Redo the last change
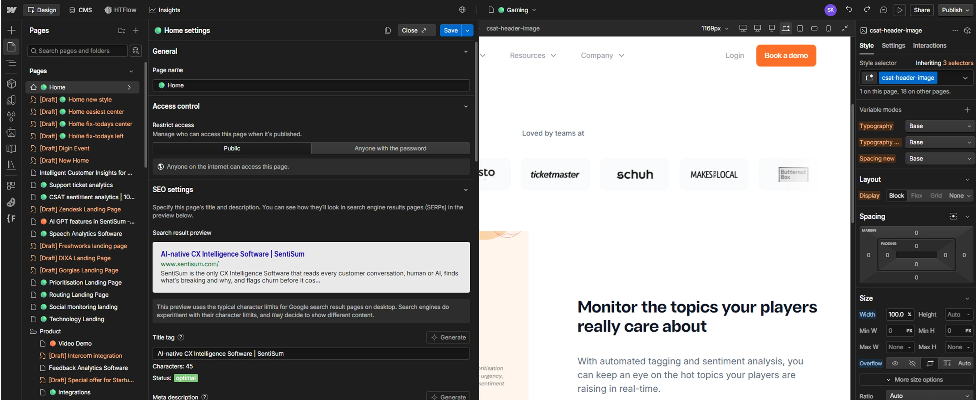The width and height of the screenshot is (976, 400). [866, 10]
